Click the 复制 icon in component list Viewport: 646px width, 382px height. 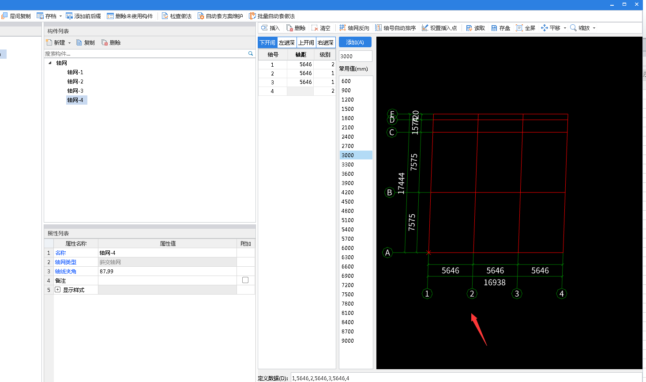point(79,42)
